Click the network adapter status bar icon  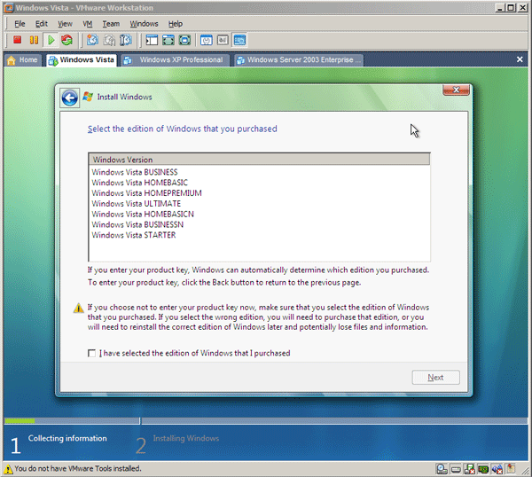[483, 469]
